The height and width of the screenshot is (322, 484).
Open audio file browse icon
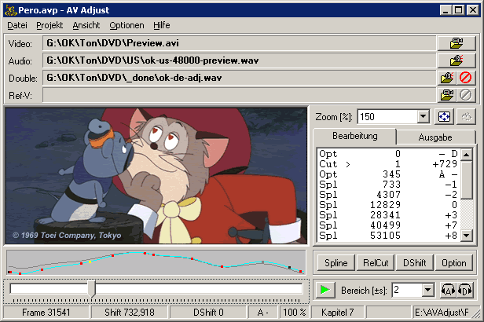pos(456,60)
